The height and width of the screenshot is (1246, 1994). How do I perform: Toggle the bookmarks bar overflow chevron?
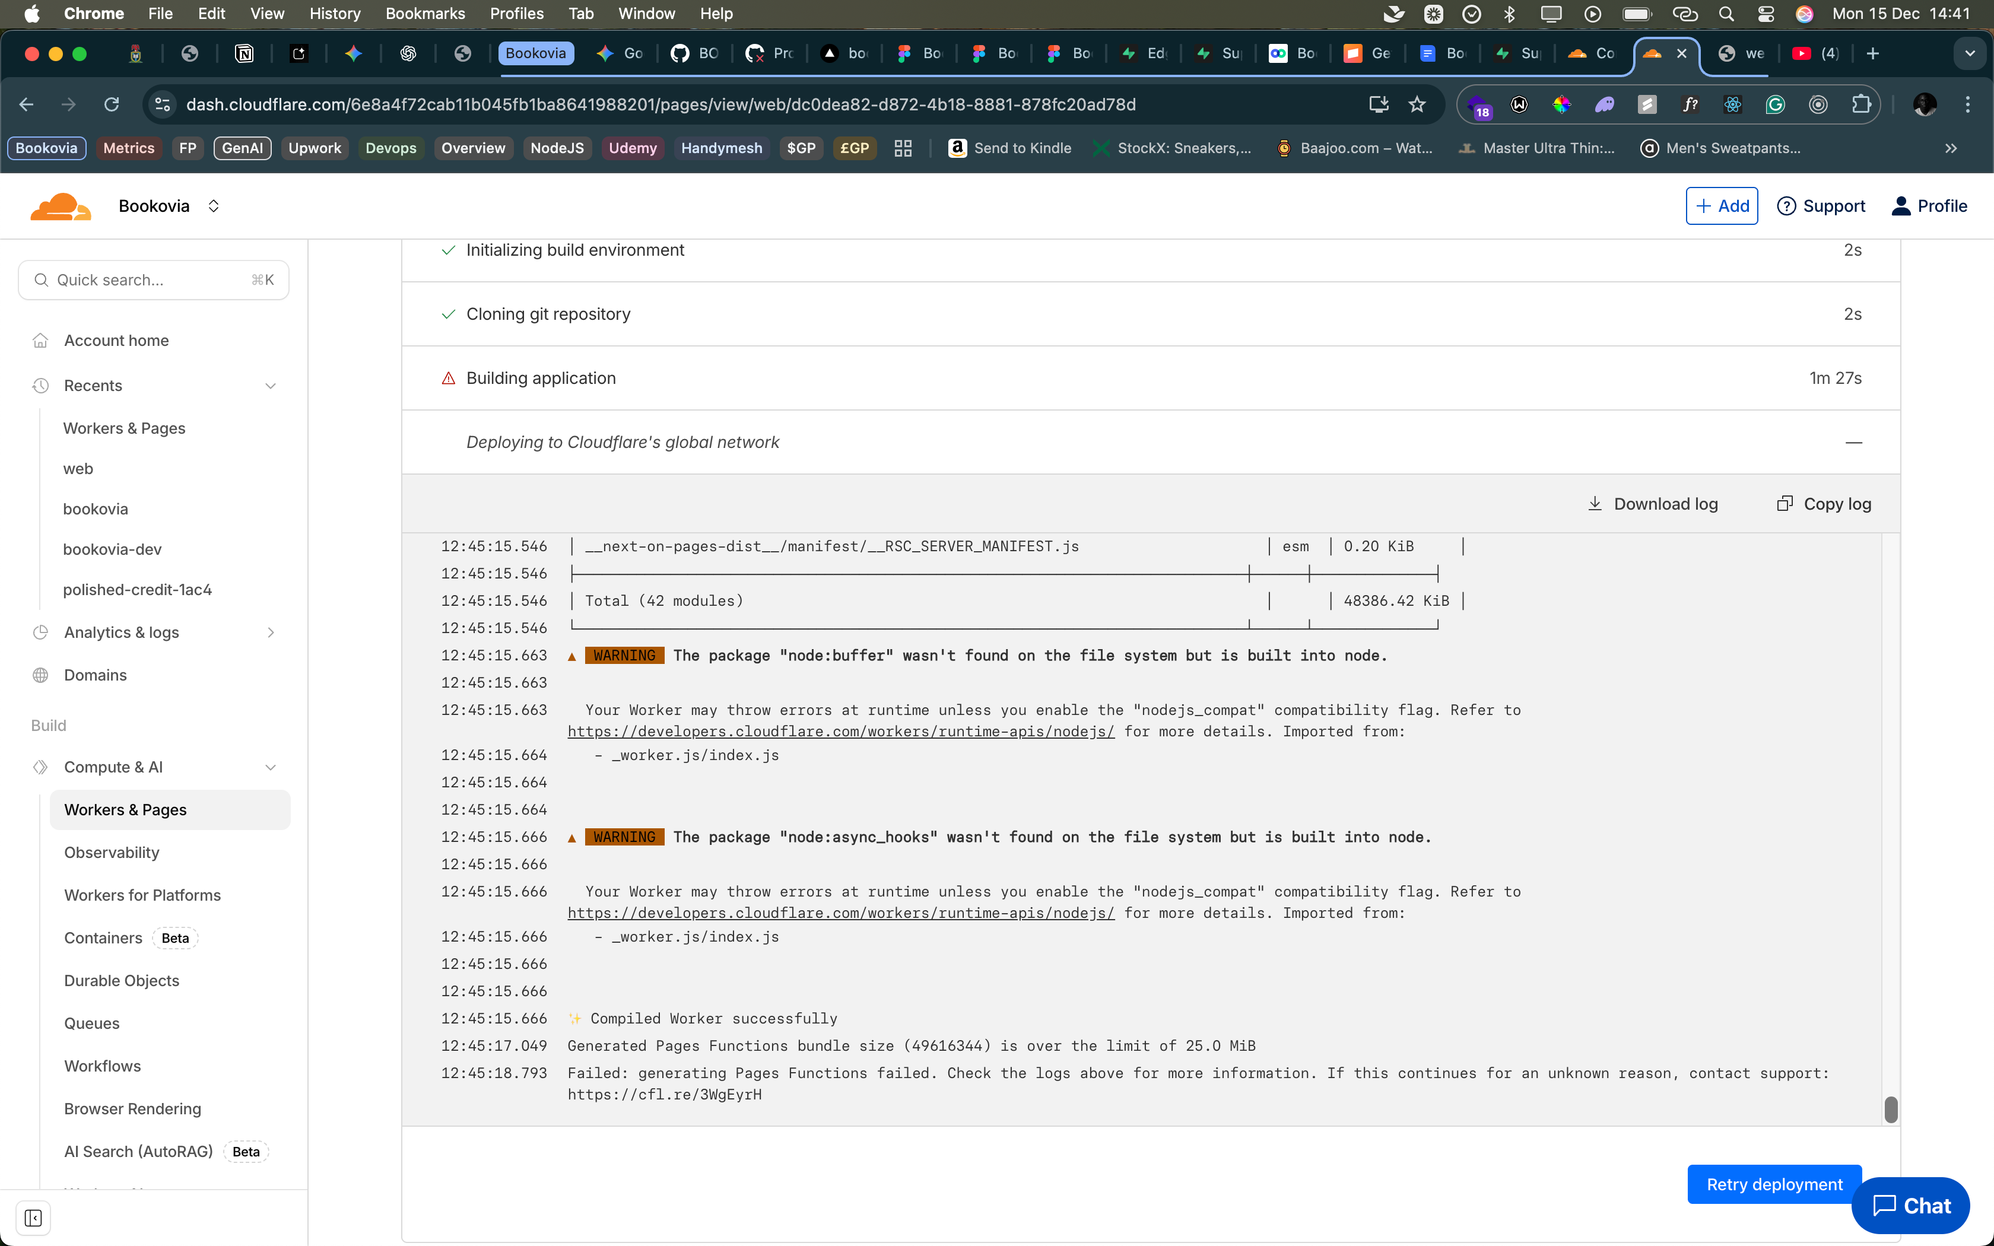click(x=1951, y=148)
